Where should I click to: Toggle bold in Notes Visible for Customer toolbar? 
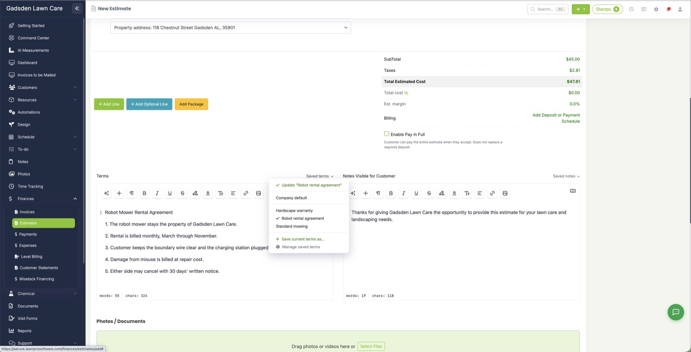tap(391, 193)
